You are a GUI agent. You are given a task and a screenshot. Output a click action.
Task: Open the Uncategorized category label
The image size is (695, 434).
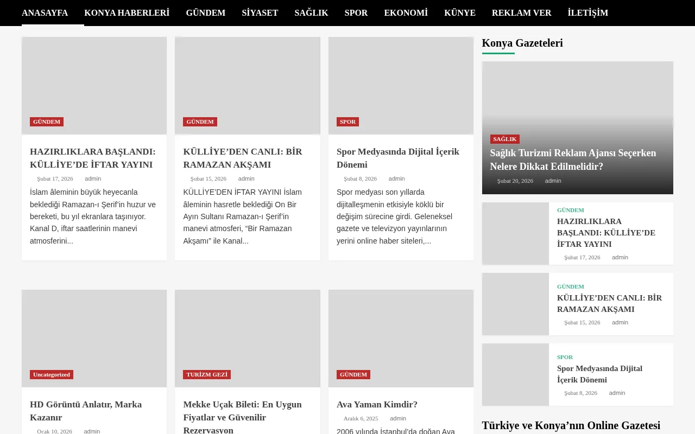click(52, 374)
